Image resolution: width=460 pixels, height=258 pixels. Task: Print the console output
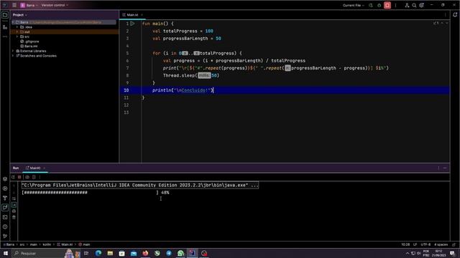coord(14,211)
